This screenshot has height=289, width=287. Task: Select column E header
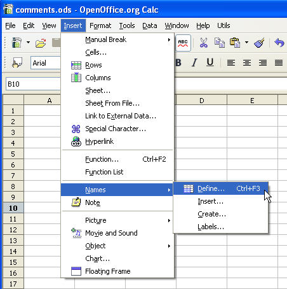252,100
